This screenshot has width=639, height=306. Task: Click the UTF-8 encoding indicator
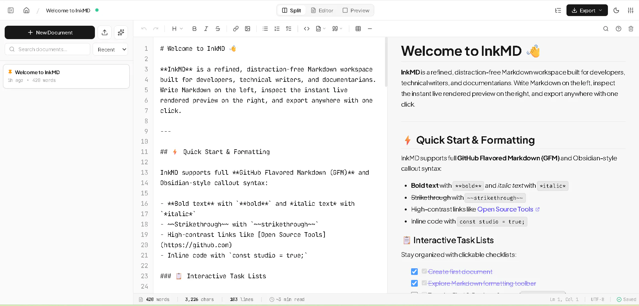pos(598,299)
